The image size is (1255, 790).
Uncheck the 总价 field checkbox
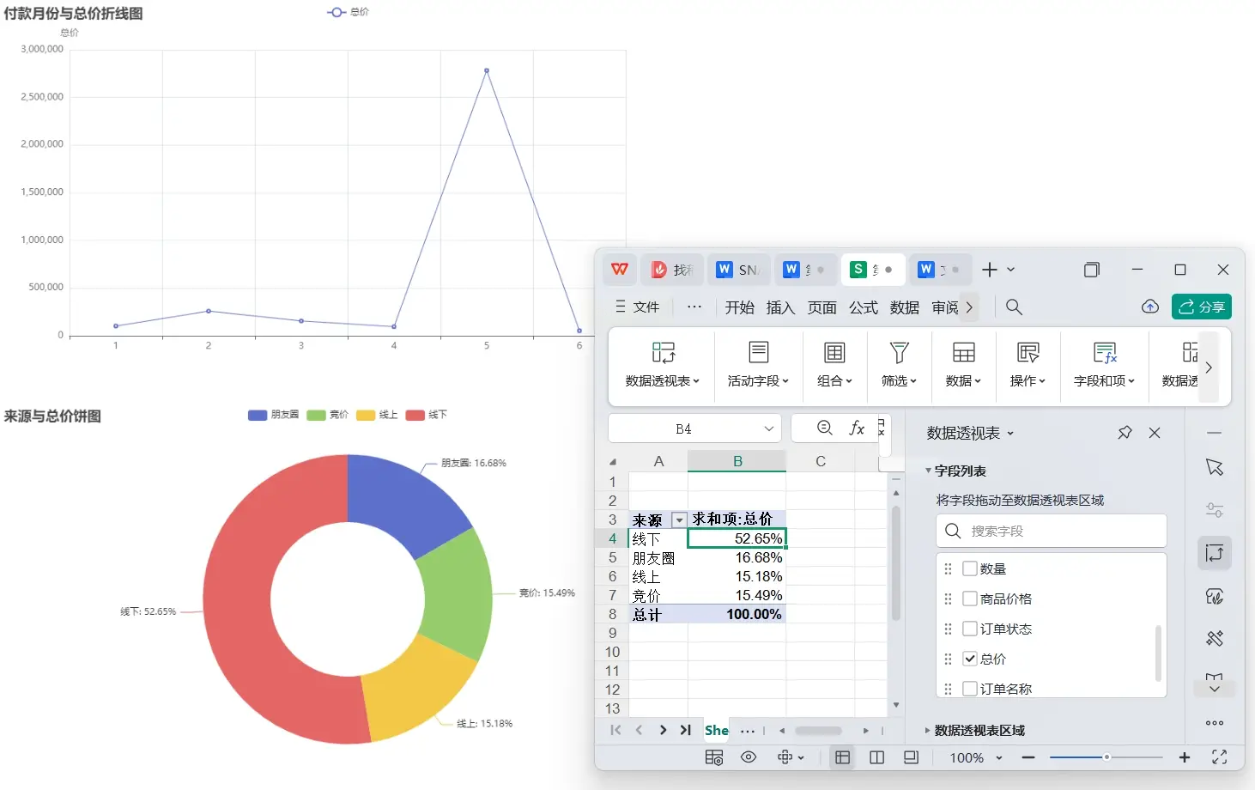970,659
